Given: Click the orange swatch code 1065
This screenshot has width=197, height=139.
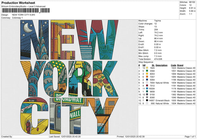Looking at the screenshot, I should (x=147, y=76).
